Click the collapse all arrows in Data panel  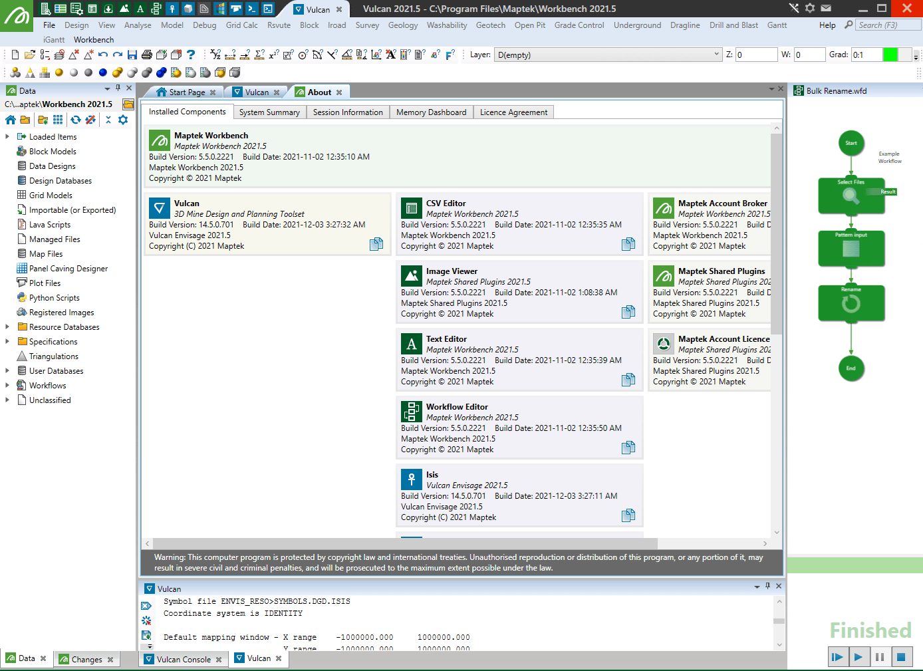click(x=108, y=120)
